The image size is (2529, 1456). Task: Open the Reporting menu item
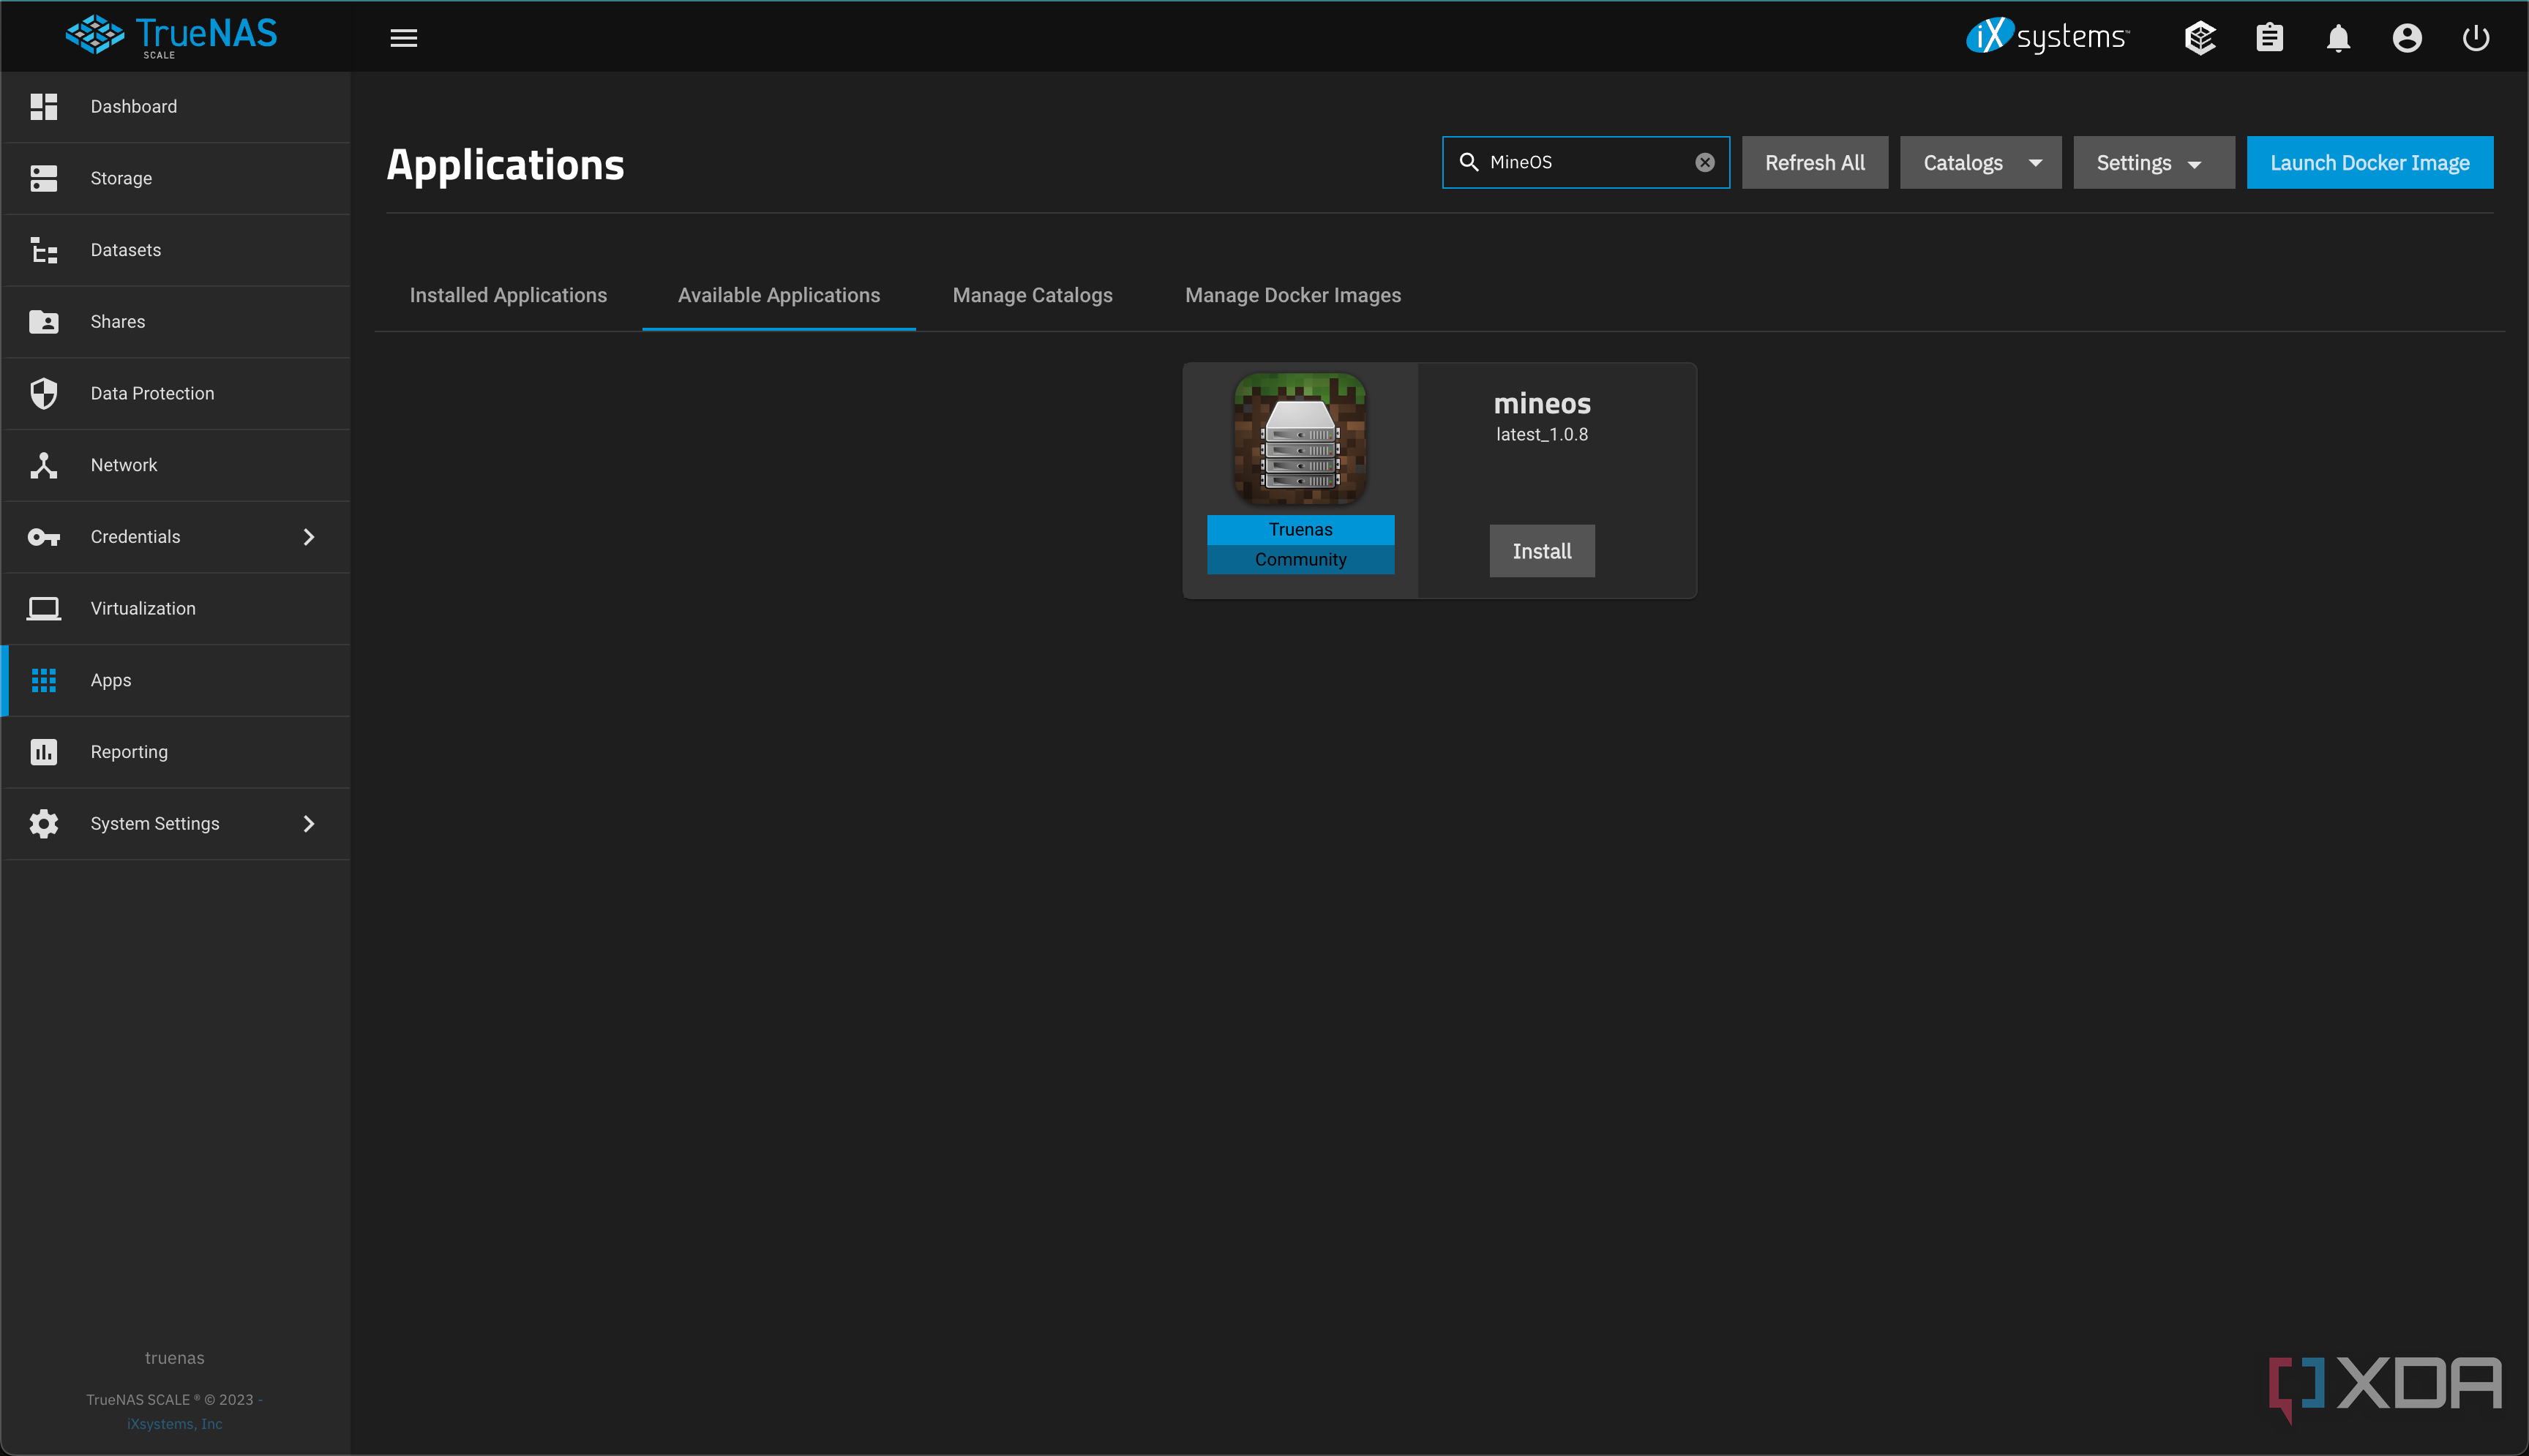pos(176,752)
